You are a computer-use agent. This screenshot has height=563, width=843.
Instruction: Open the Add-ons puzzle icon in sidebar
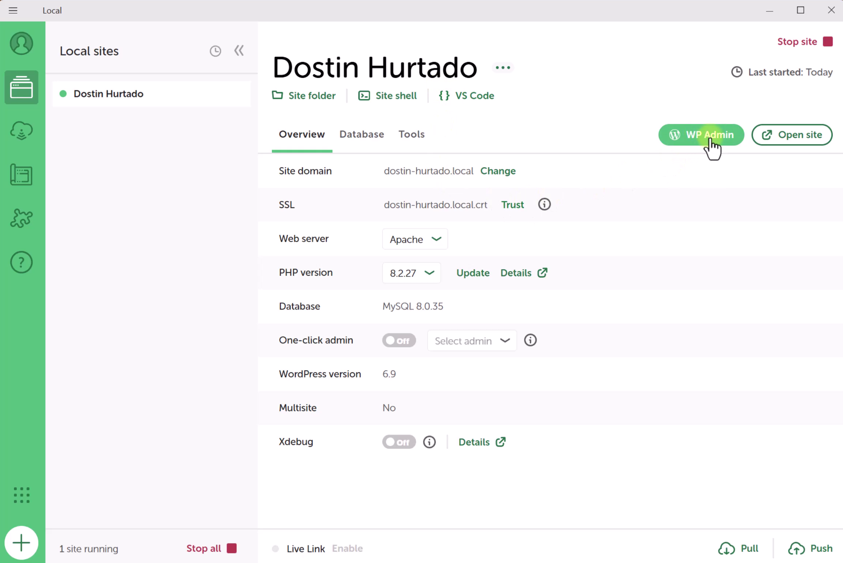pyautogui.click(x=21, y=218)
